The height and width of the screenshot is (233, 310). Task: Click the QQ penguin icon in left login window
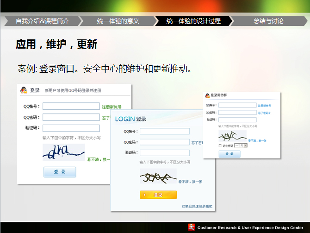[x=24, y=90]
